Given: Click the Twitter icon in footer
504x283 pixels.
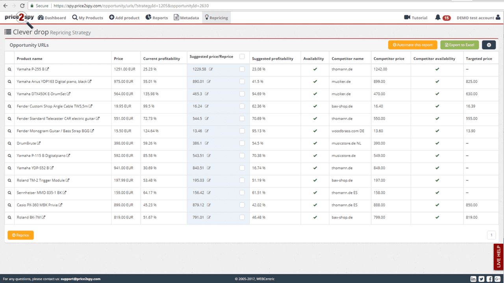Looking at the screenshot, I should [481, 279].
